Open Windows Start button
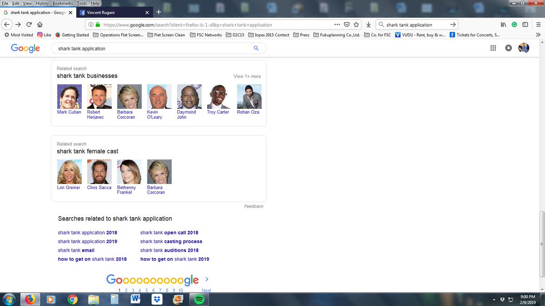 click(9, 299)
